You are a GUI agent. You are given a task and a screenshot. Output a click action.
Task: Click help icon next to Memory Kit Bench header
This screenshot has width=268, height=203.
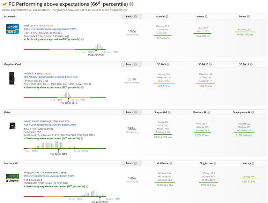pos(135,163)
